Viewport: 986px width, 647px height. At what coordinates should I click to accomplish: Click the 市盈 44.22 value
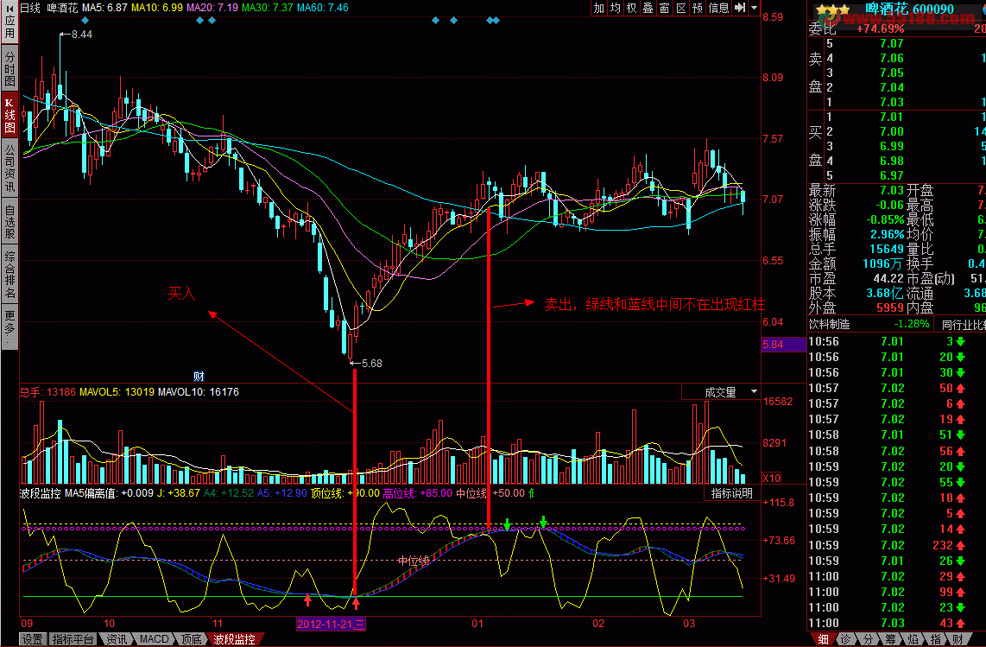pos(888,278)
